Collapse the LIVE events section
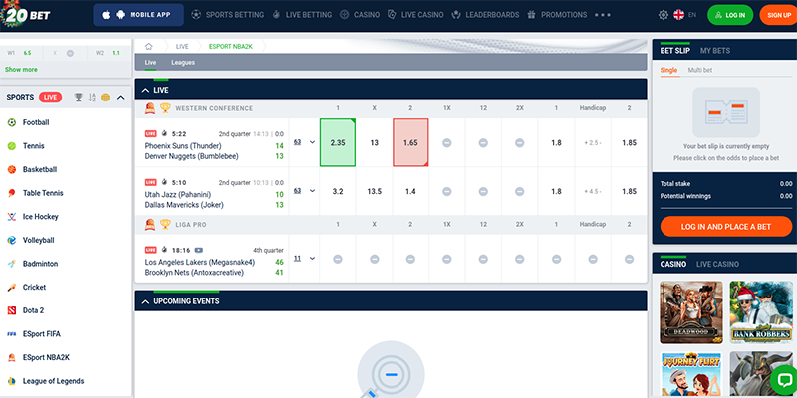This screenshot has height=398, width=797. (x=145, y=90)
